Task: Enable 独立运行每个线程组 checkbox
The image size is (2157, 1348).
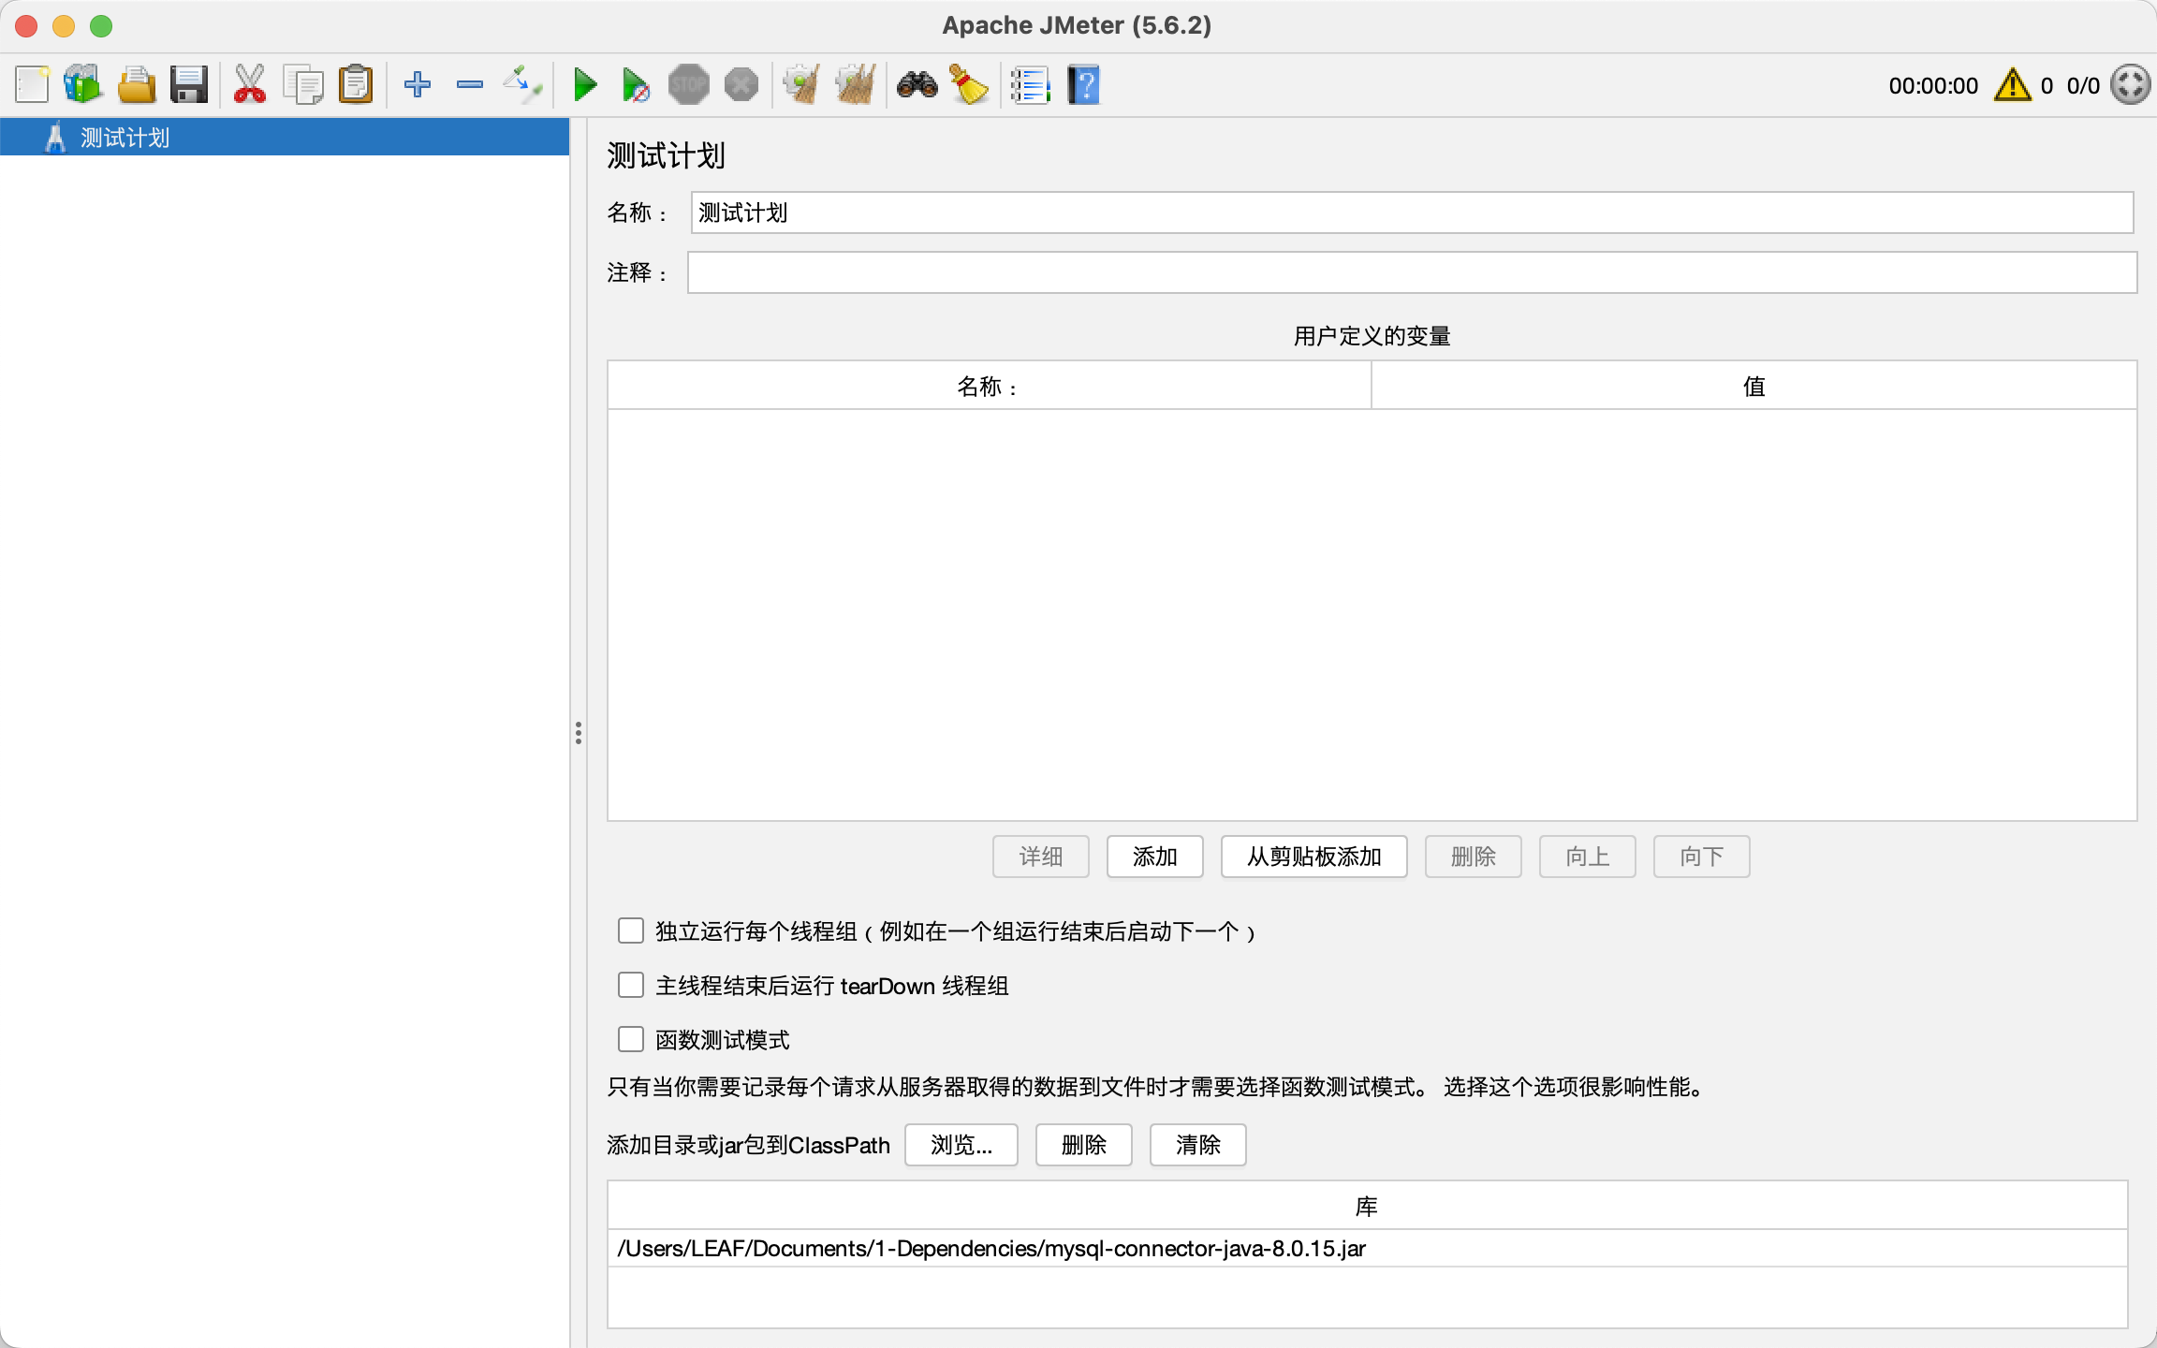Action: (631, 930)
